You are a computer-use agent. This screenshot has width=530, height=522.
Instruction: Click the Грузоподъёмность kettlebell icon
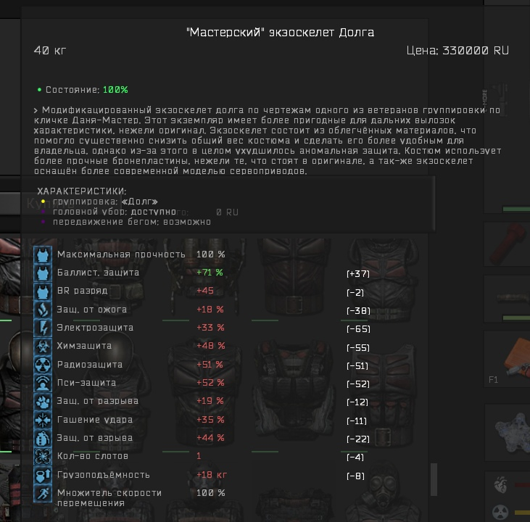(x=43, y=475)
